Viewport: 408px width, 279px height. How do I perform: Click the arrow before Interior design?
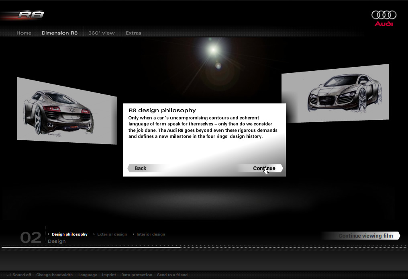pos(133,234)
